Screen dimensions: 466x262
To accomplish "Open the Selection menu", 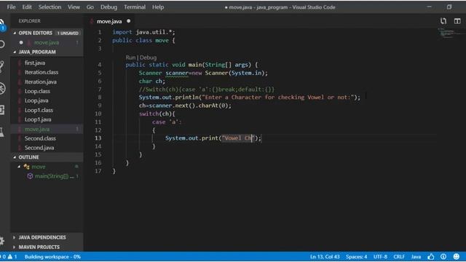I will click(50, 7).
